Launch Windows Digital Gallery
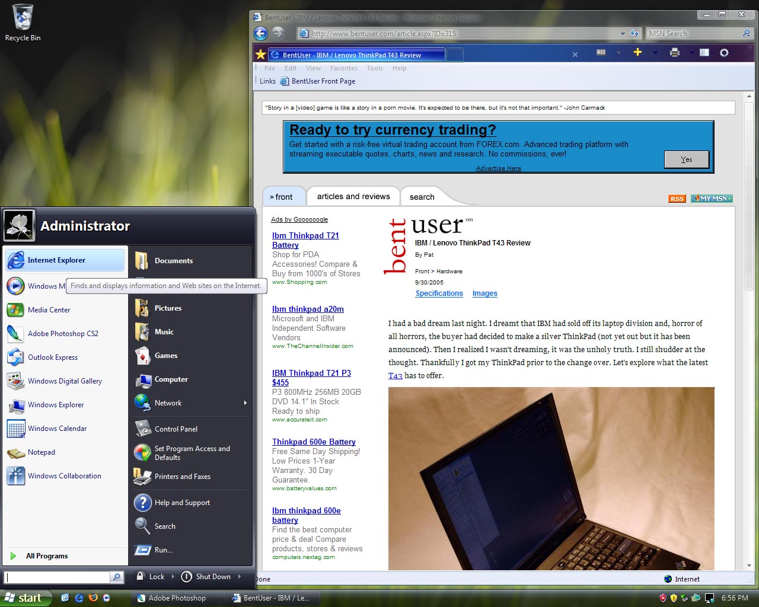Viewport: 759px width, 607px height. pyautogui.click(x=65, y=381)
